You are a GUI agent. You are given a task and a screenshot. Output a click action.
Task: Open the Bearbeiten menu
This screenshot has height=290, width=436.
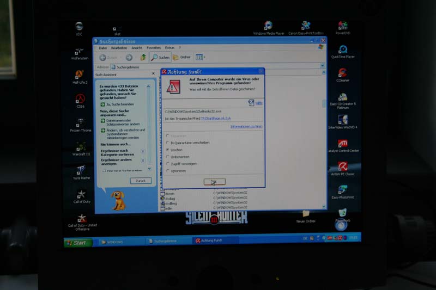point(119,48)
